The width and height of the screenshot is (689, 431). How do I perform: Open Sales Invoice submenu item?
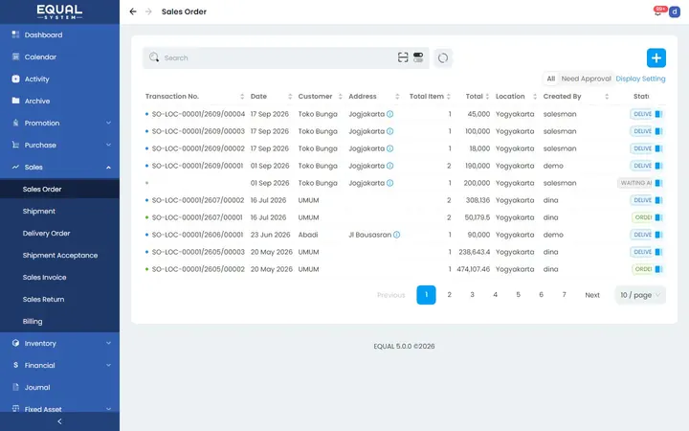(59, 277)
